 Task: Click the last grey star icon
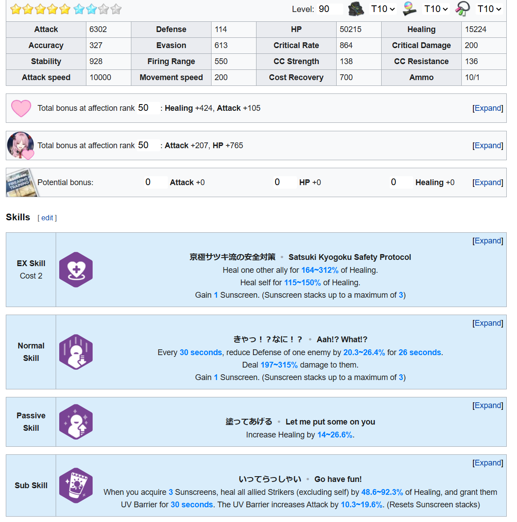click(x=116, y=9)
